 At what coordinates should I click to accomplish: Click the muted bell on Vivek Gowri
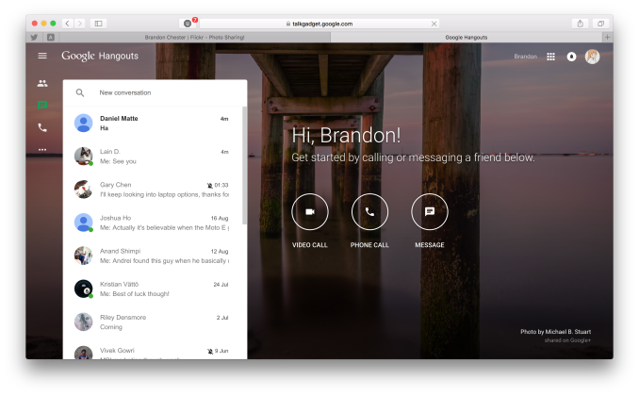pyautogui.click(x=210, y=351)
